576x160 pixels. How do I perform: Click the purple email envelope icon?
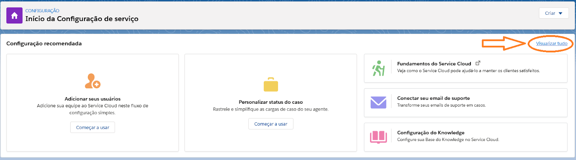coord(378,102)
